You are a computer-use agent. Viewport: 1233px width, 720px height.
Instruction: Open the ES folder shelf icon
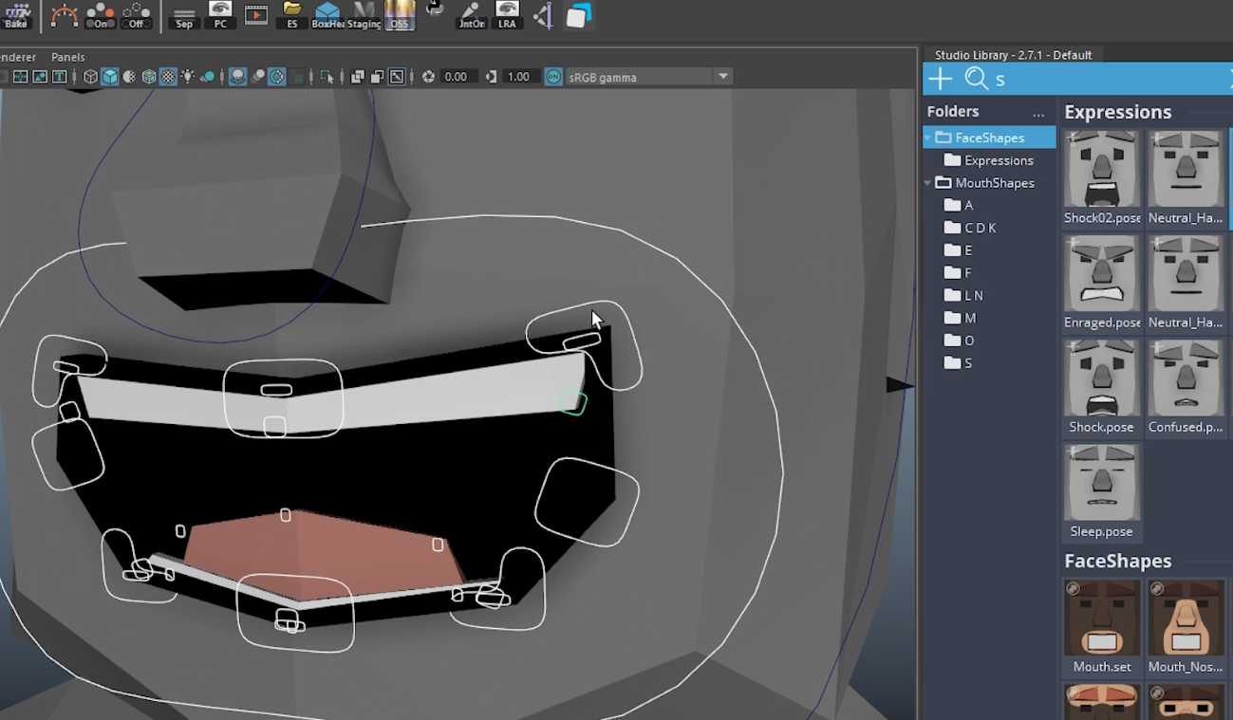[x=292, y=16]
